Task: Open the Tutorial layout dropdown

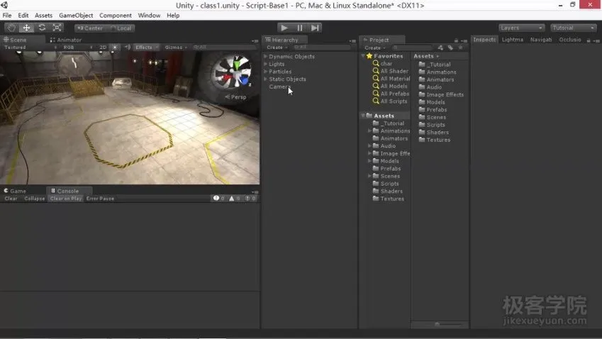Action: point(573,28)
